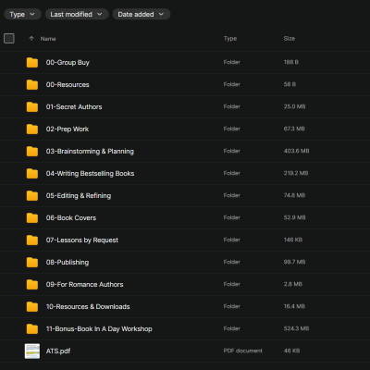The image size is (370, 370).
Task: Click the 09-For Romance Authors folder icon
Action: (x=32, y=285)
